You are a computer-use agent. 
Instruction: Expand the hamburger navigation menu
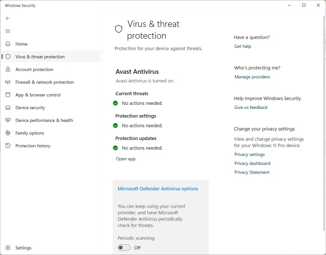pos(8,31)
